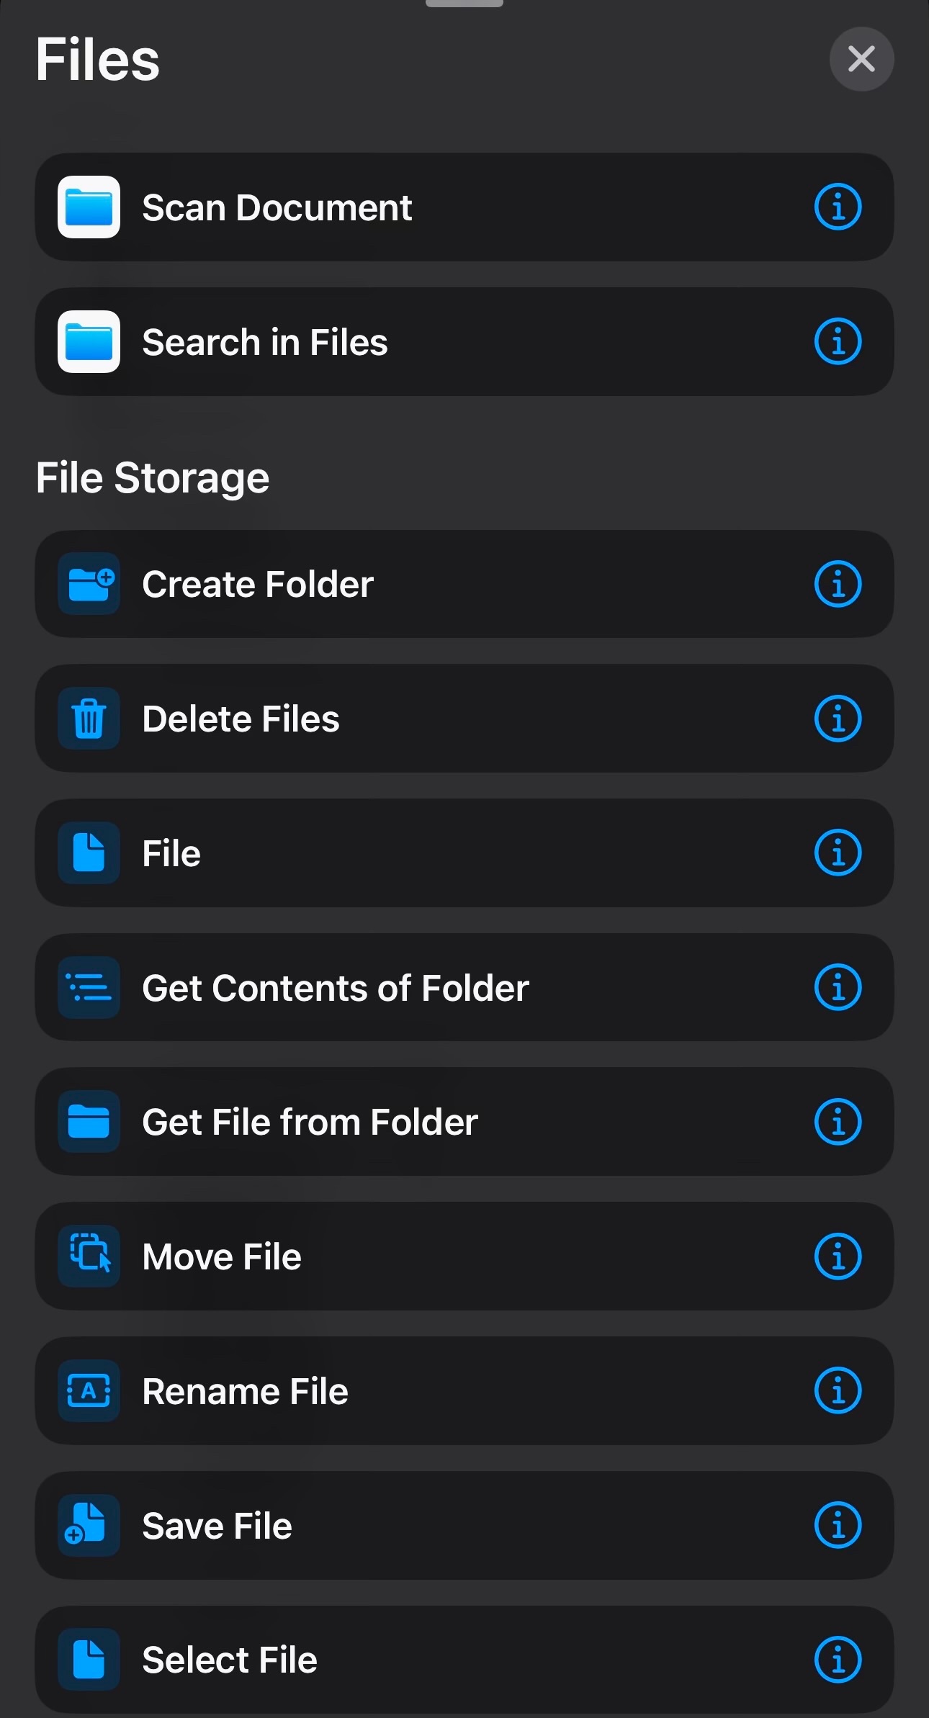The image size is (929, 1718).
Task: Show info for Scan Document action
Action: pos(838,207)
